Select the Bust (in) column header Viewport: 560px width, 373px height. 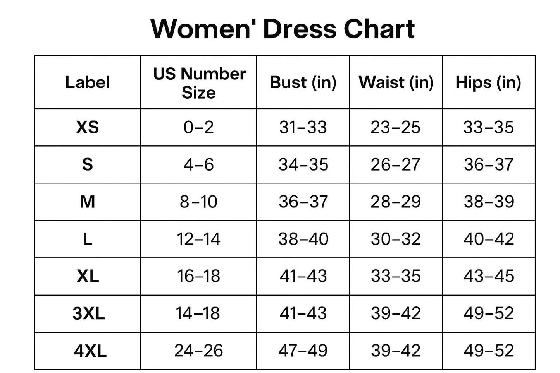(x=303, y=82)
